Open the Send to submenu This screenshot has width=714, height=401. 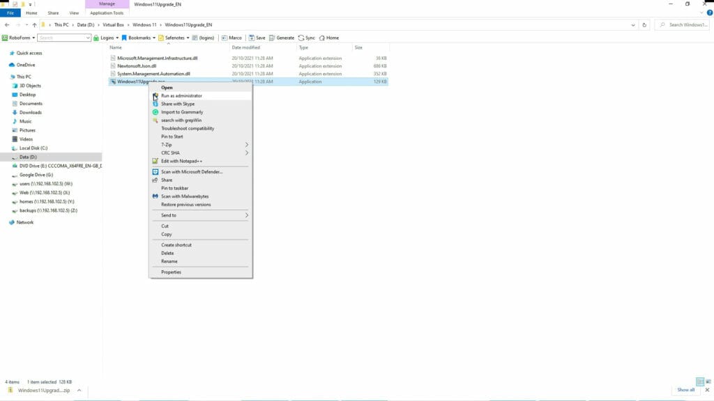click(x=171, y=215)
